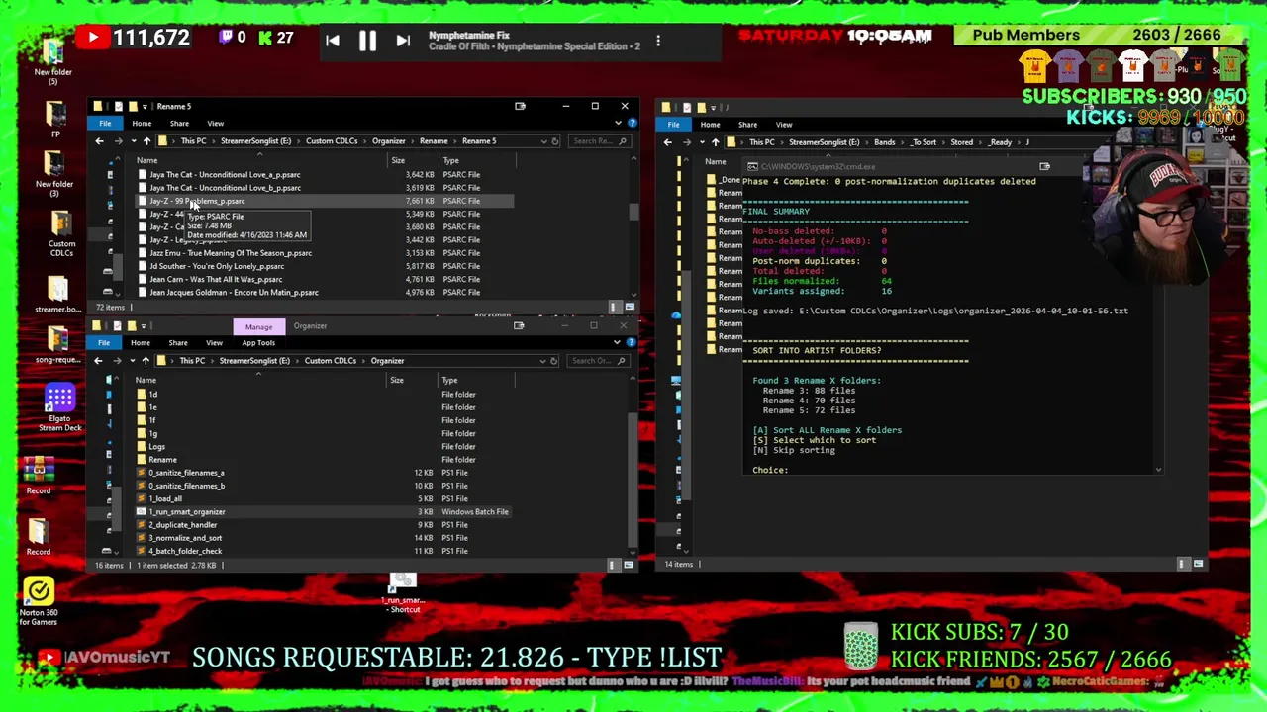Image resolution: width=1267 pixels, height=712 pixels.
Task: Open File menu in Organizer window
Action: (104, 343)
